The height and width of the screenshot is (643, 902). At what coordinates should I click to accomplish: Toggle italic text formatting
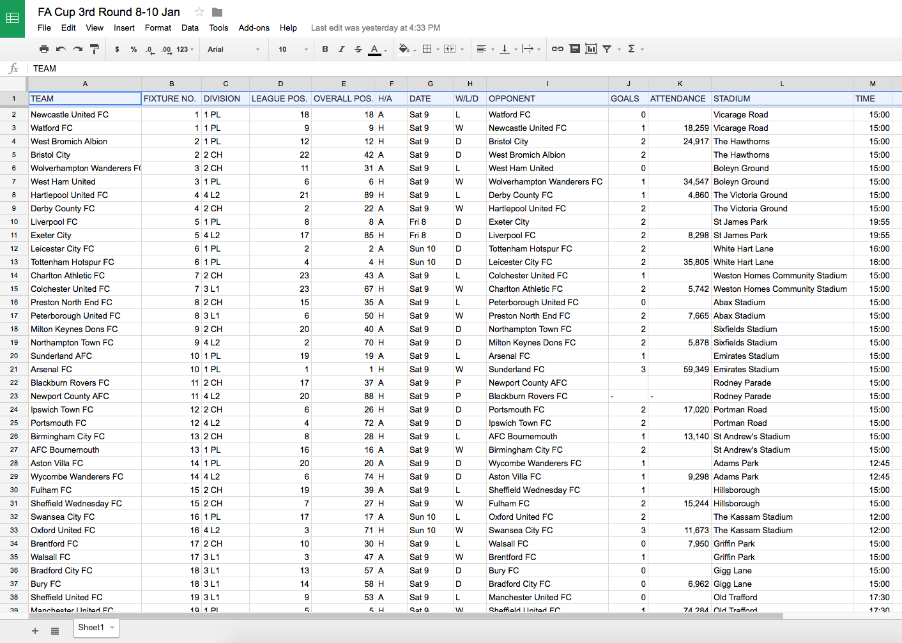(342, 49)
